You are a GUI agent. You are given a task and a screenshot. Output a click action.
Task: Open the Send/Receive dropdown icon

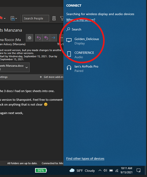[14, 18]
